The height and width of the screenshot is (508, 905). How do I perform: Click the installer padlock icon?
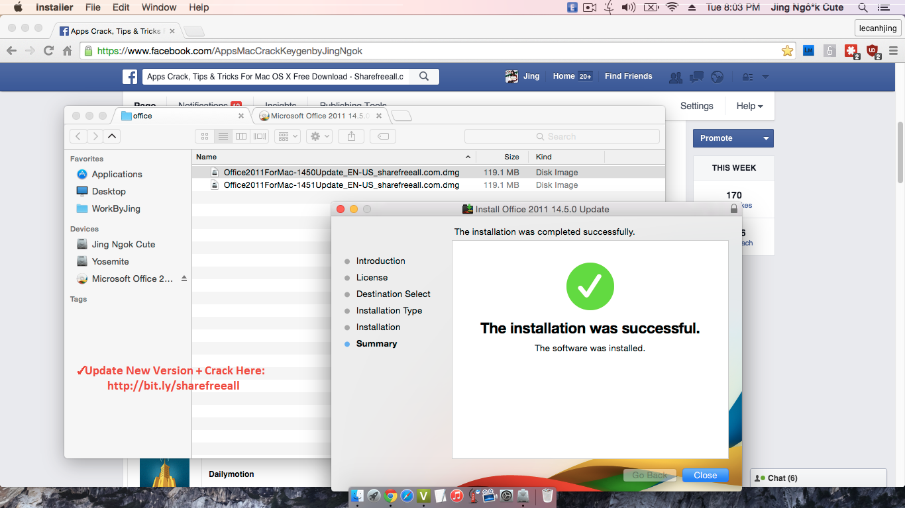pos(734,209)
